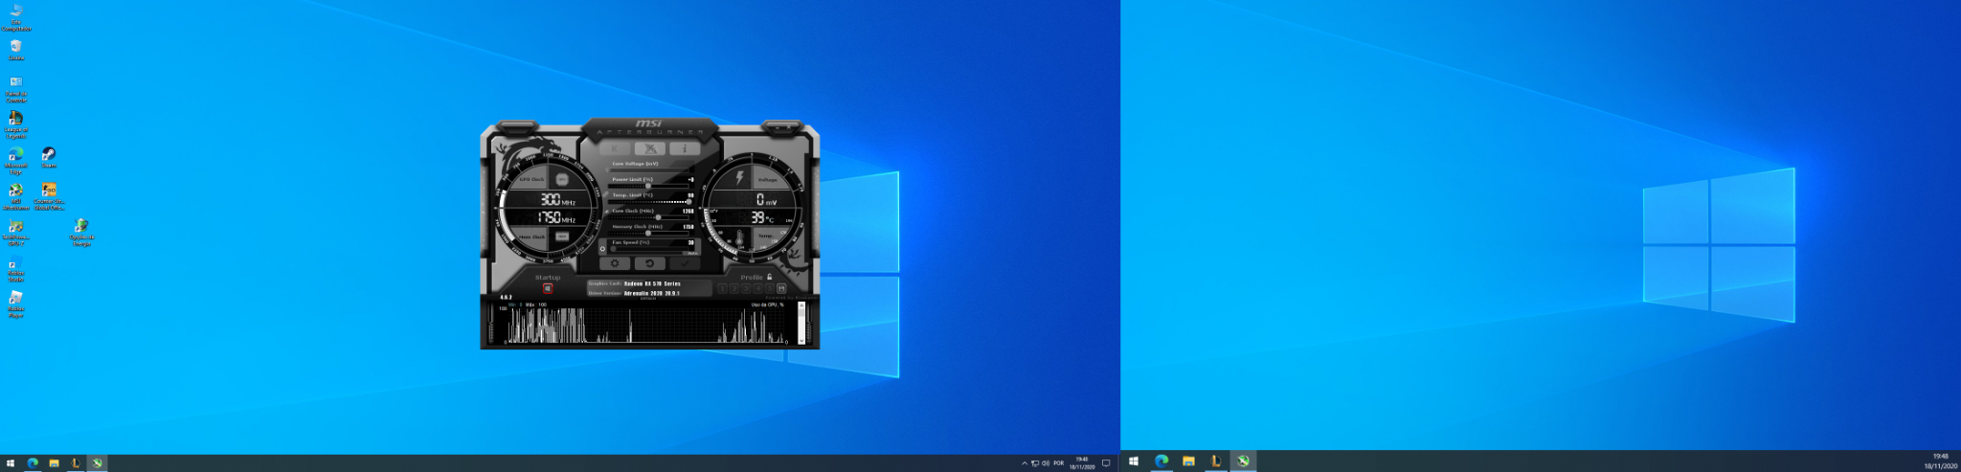The image size is (1961, 472).
Task: Expand hidden system tray icons chevron
Action: tap(1024, 463)
